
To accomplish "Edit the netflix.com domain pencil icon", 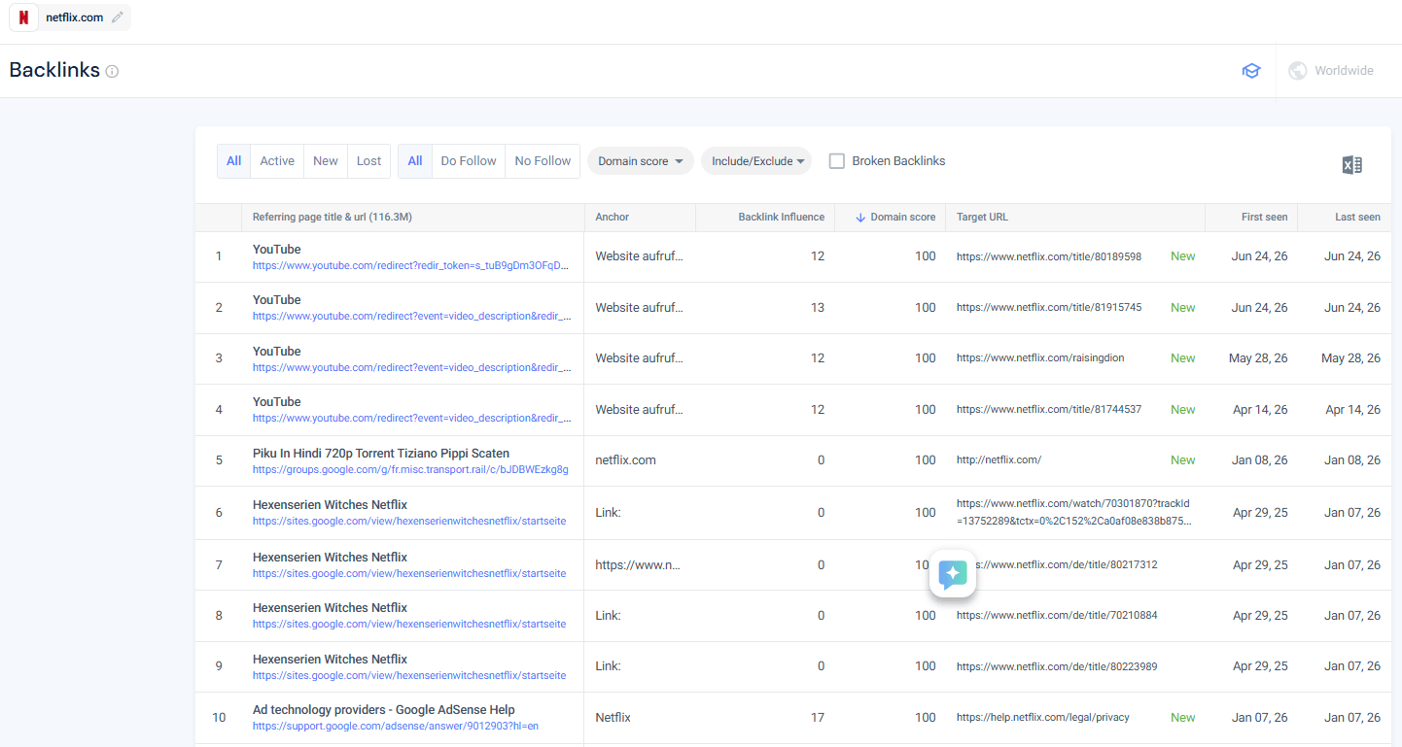I will (118, 17).
